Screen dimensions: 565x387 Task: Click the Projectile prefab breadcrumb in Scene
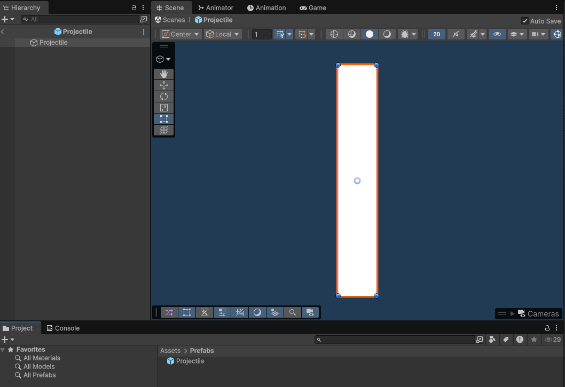(214, 20)
